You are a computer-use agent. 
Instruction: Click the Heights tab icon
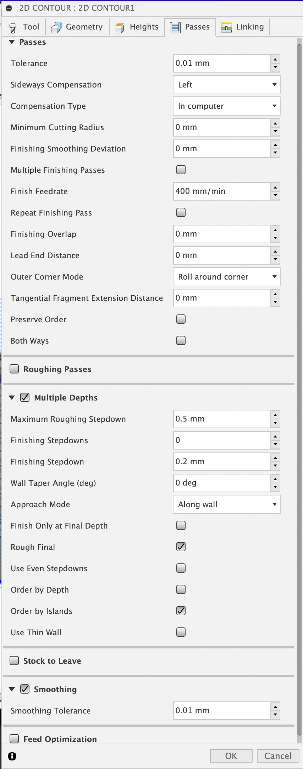coord(120,27)
